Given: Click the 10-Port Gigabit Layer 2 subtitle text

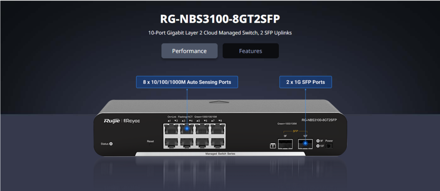Looking at the screenshot, I should coord(220,33).
